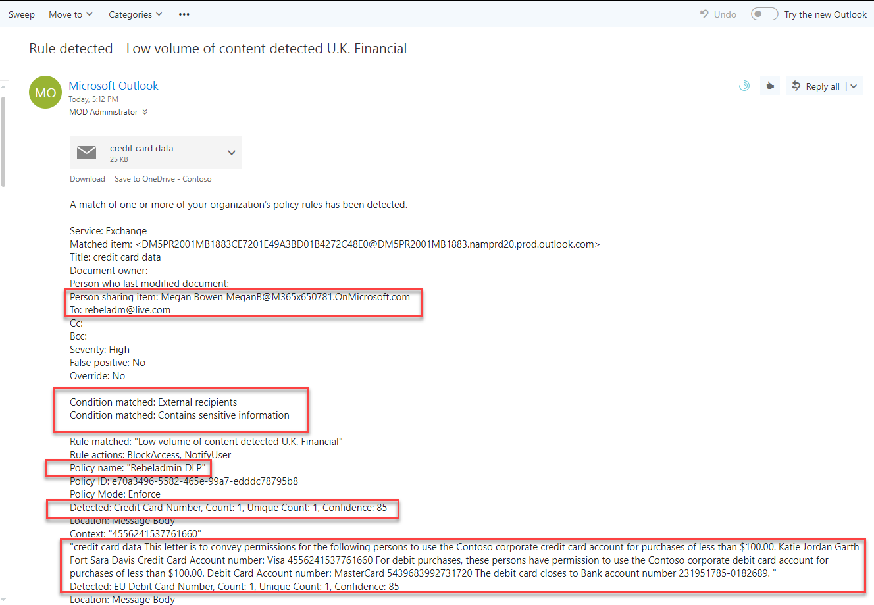Open the Move to dropdown
The width and height of the screenshot is (874, 605).
tap(70, 14)
